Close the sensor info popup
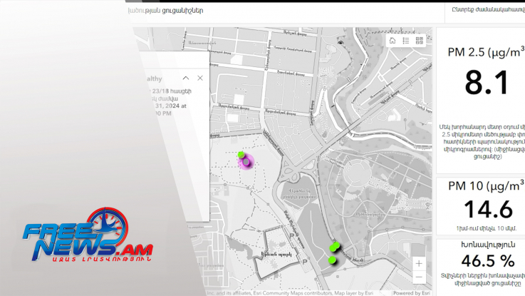Image resolution: width=525 pixels, height=296 pixels. 200,78
